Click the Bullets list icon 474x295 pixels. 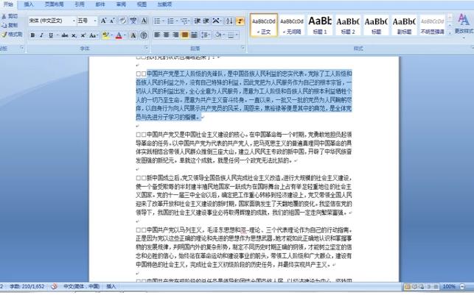point(157,21)
